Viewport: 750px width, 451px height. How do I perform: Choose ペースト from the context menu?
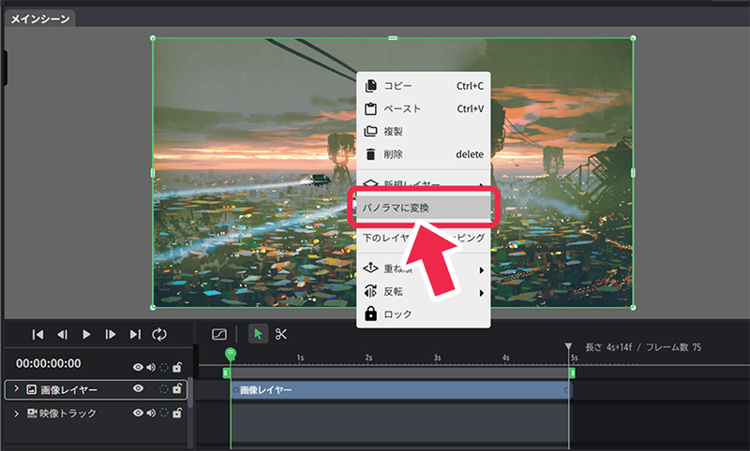(424, 109)
